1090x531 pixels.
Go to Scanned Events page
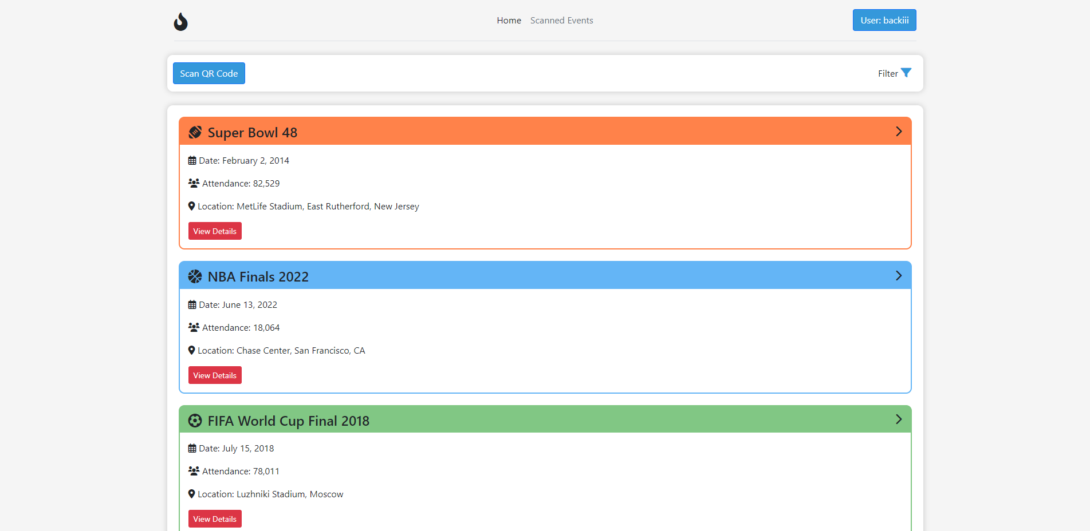(561, 21)
